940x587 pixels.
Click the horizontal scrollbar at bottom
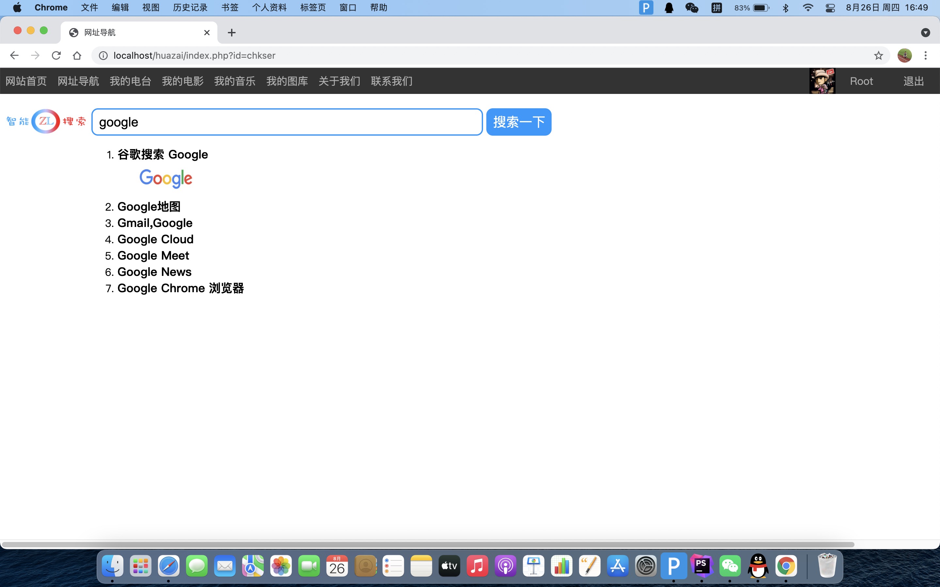(x=427, y=544)
